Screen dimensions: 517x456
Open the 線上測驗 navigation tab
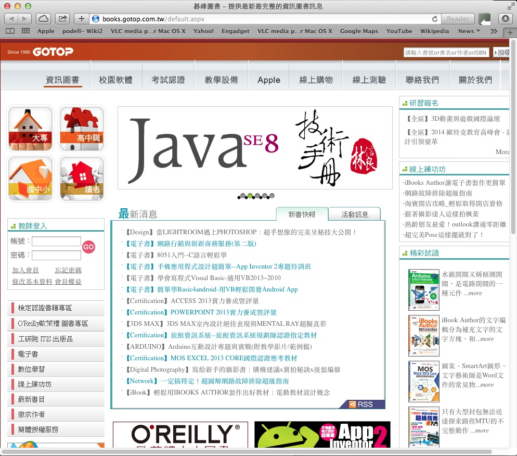point(369,80)
